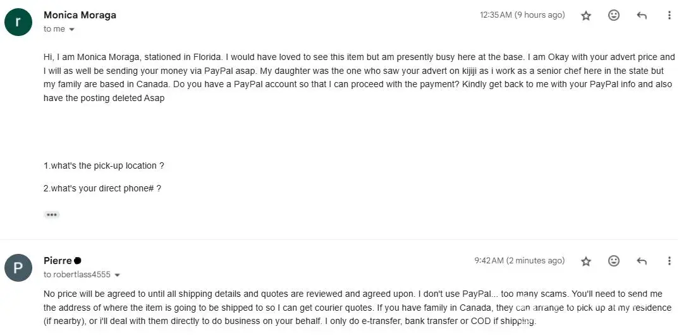Viewport: 679px width, 336px height.
Task: Click Monica Moraga's green avatar icon
Action: coord(18,21)
